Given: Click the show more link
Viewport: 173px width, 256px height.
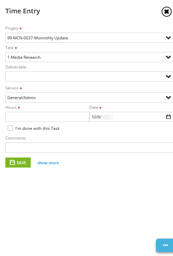Looking at the screenshot, I should 48,163.
